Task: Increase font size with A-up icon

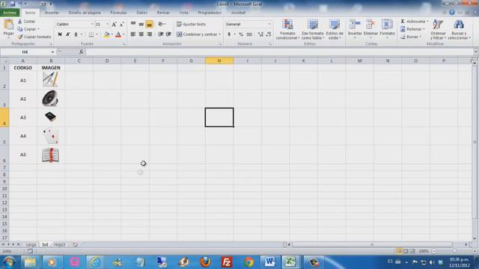Action: 114,24
